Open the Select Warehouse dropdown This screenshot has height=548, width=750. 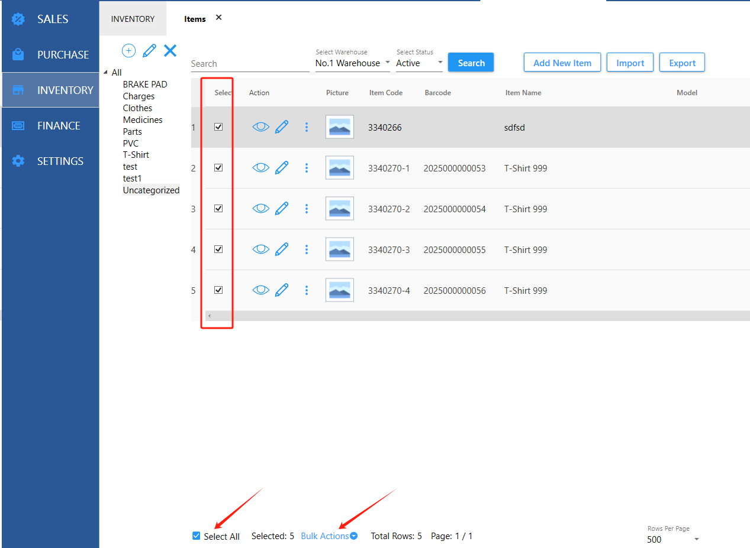tap(352, 63)
